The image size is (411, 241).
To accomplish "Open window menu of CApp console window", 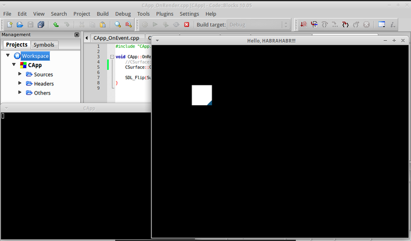I will point(6,108).
